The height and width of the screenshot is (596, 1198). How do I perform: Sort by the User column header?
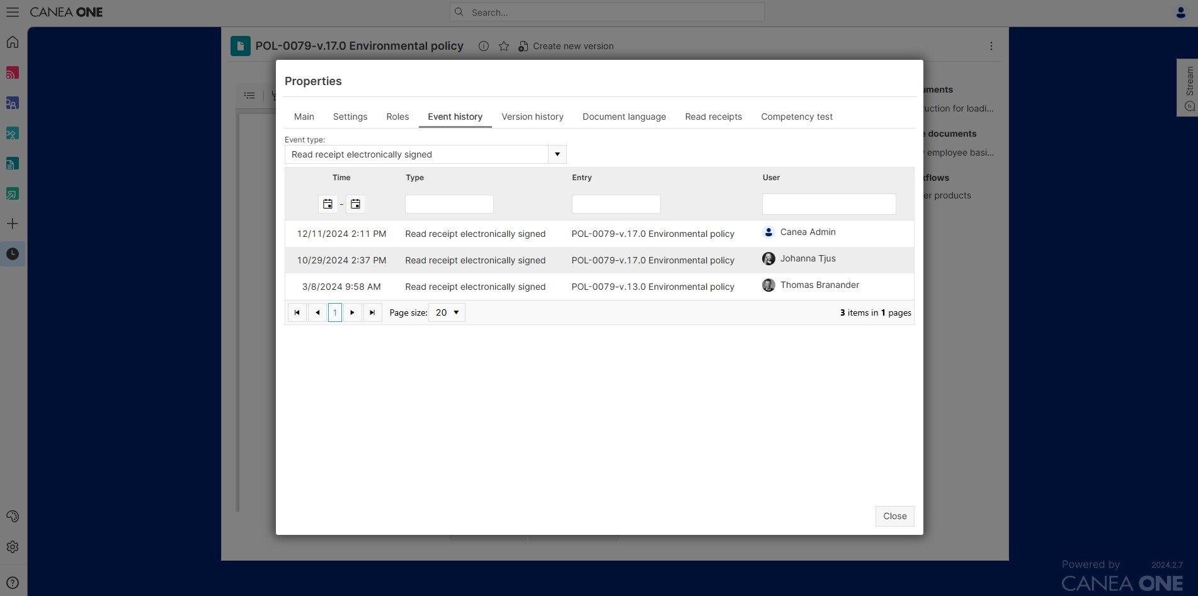pos(771,178)
